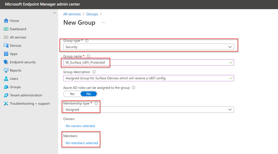278x154 pixels.
Task: Open the Troubleshooting + support wrench icon
Action: 6,103
